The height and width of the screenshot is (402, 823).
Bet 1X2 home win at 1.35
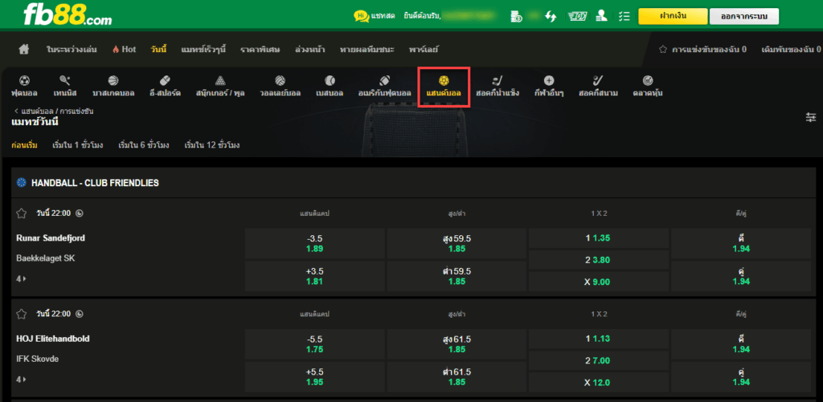pyautogui.click(x=598, y=238)
